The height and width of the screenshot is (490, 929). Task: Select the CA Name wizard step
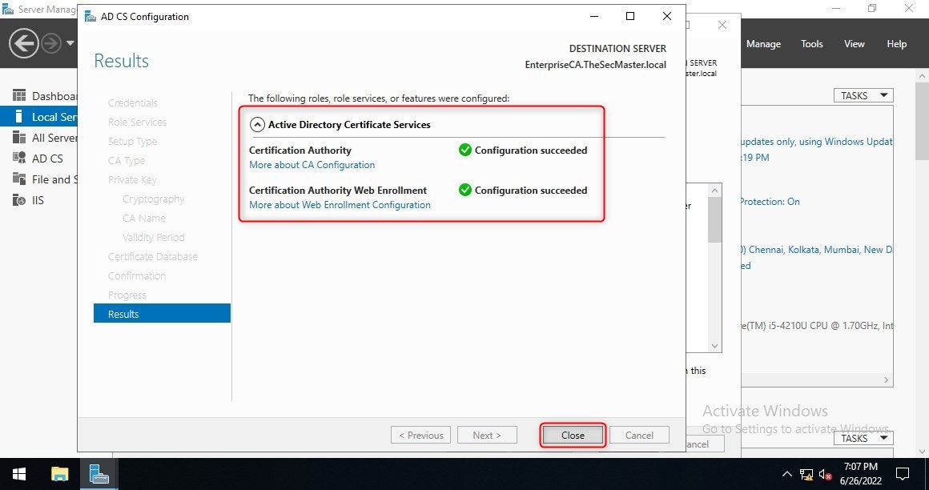coord(144,218)
